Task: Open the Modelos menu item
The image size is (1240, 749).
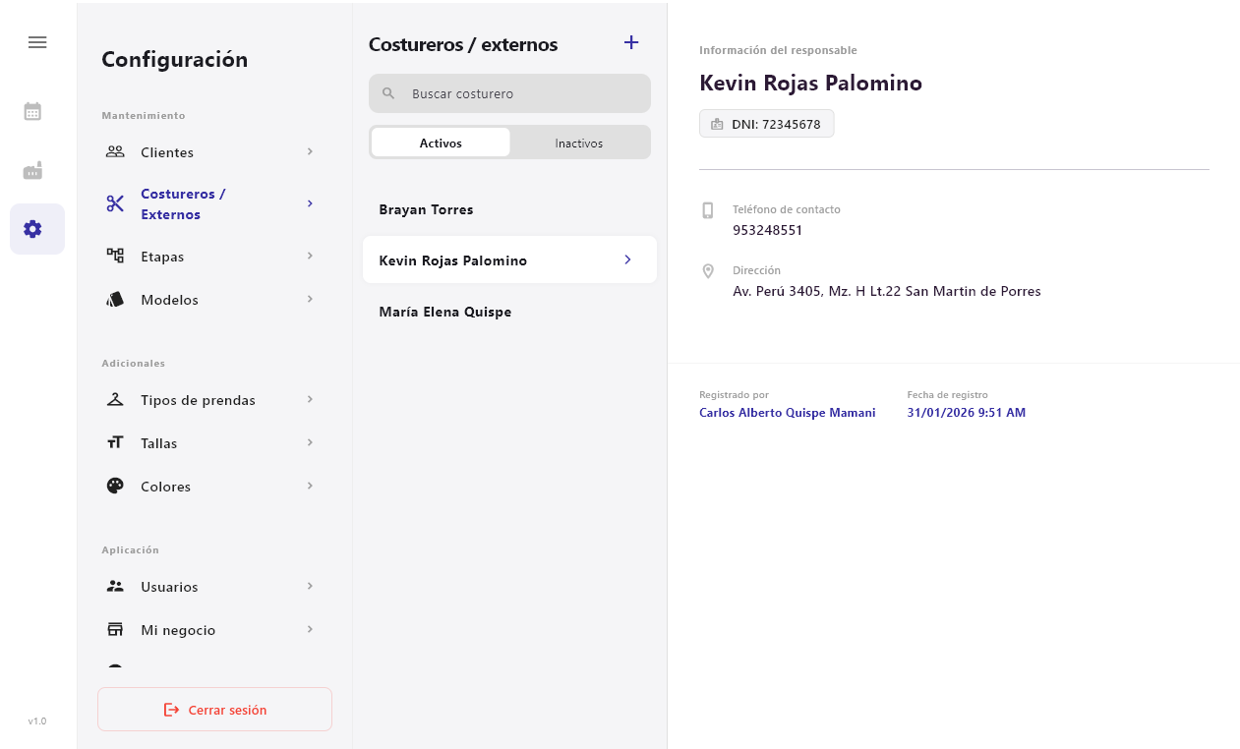Action: pyautogui.click(x=169, y=300)
